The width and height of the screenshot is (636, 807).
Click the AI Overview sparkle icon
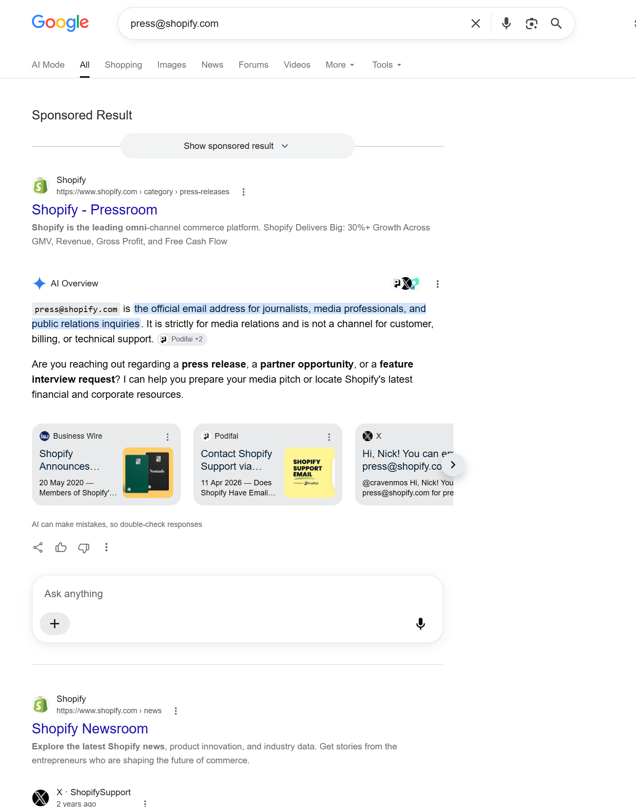(39, 283)
